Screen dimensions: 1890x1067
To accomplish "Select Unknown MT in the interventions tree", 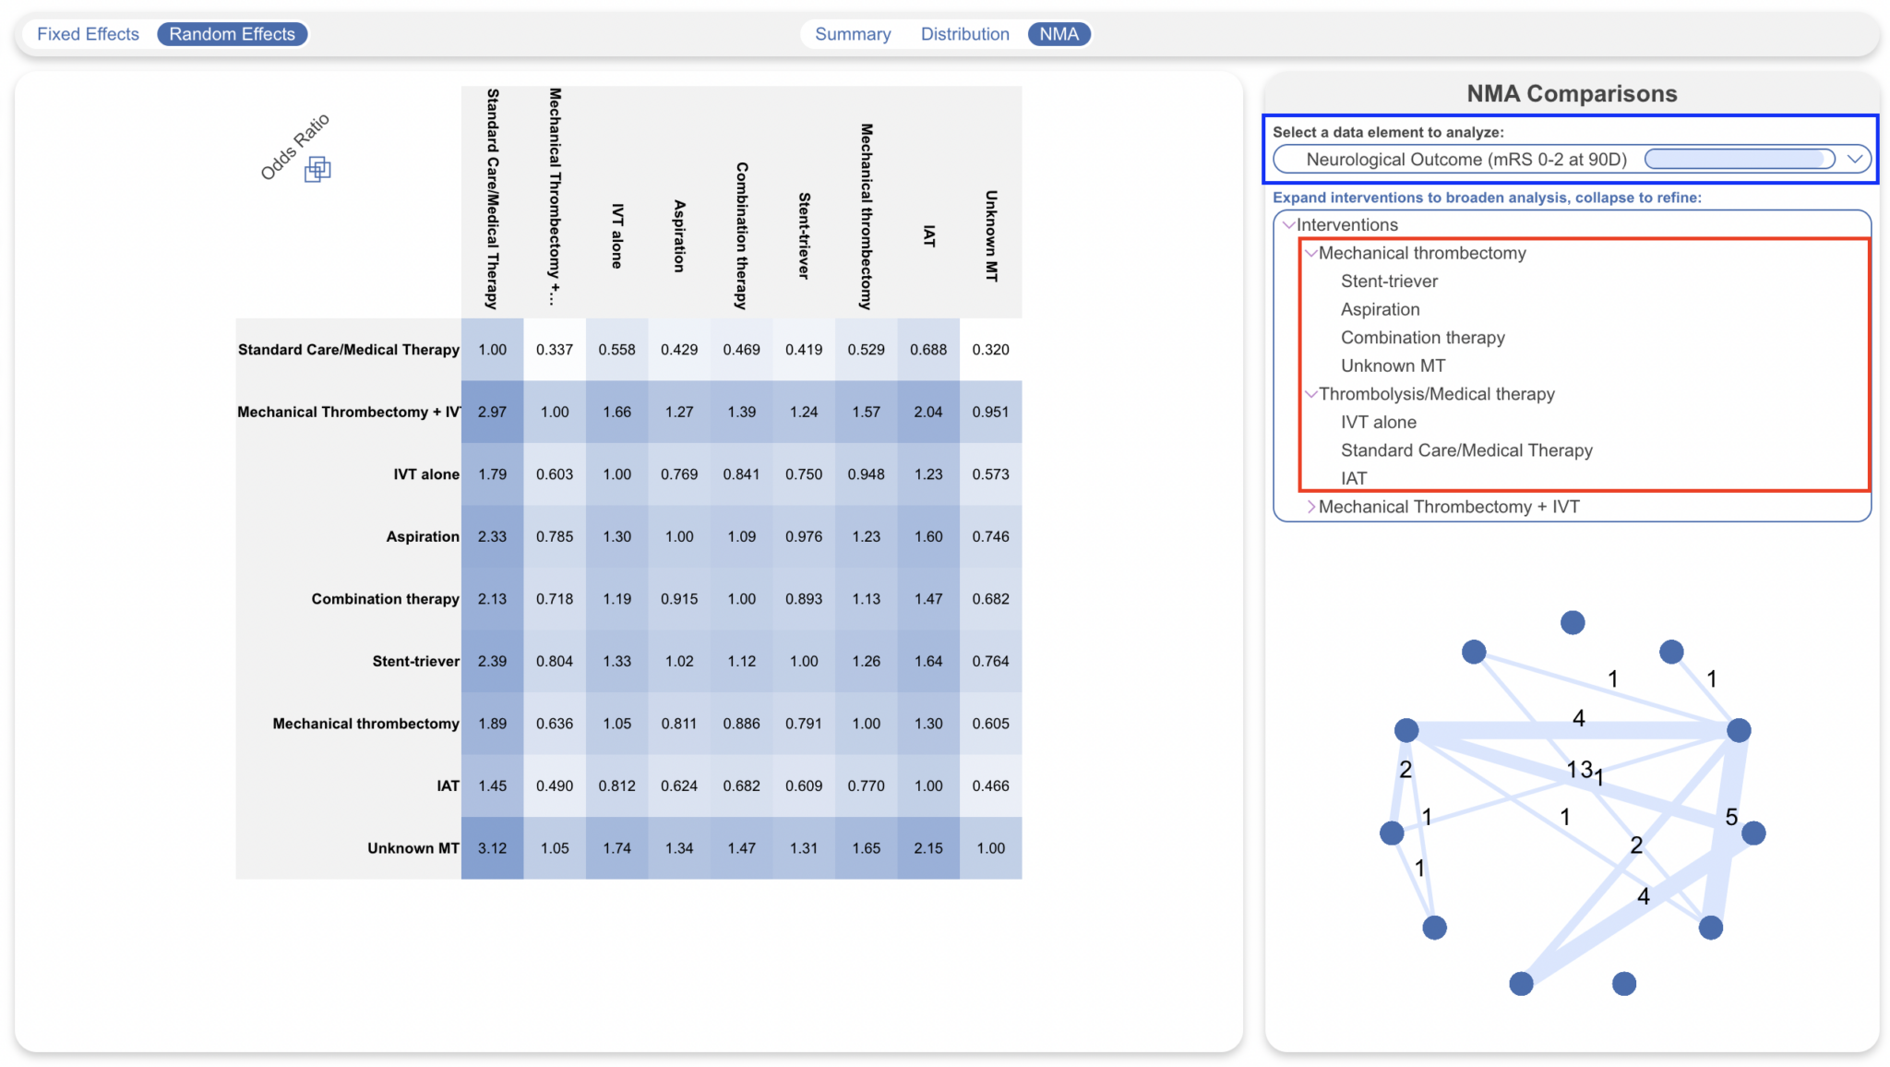I will (1393, 366).
